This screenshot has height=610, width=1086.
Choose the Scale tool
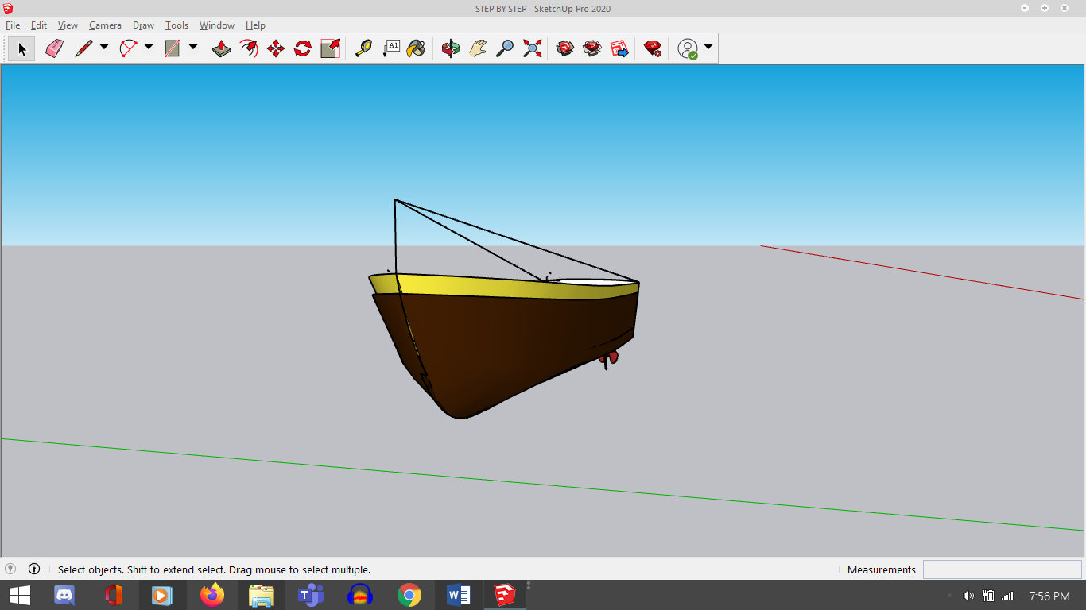tap(330, 48)
